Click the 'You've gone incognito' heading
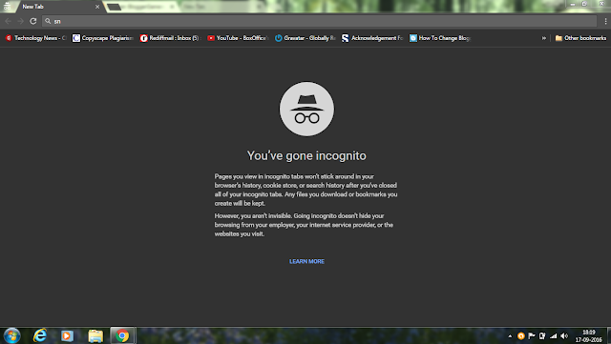 click(306, 155)
